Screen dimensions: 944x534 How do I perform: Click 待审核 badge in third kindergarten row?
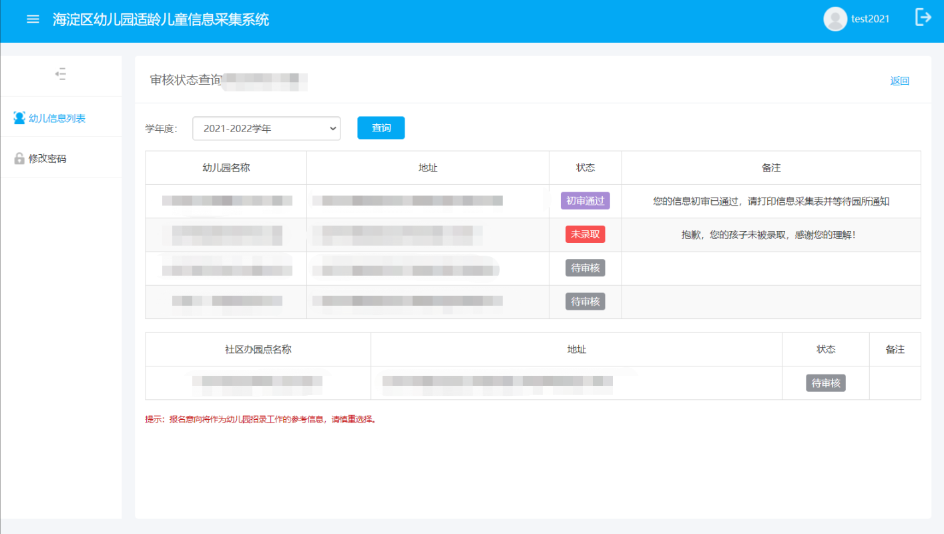[585, 268]
